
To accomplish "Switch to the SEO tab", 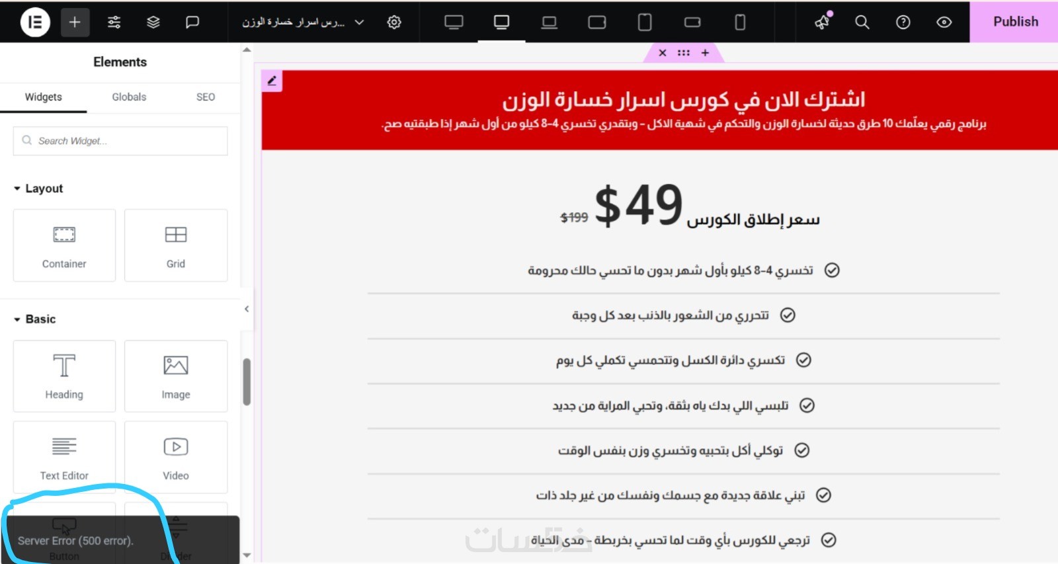I will pos(206,97).
